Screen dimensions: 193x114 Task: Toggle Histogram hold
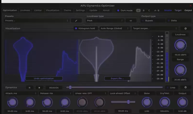click(85, 29)
